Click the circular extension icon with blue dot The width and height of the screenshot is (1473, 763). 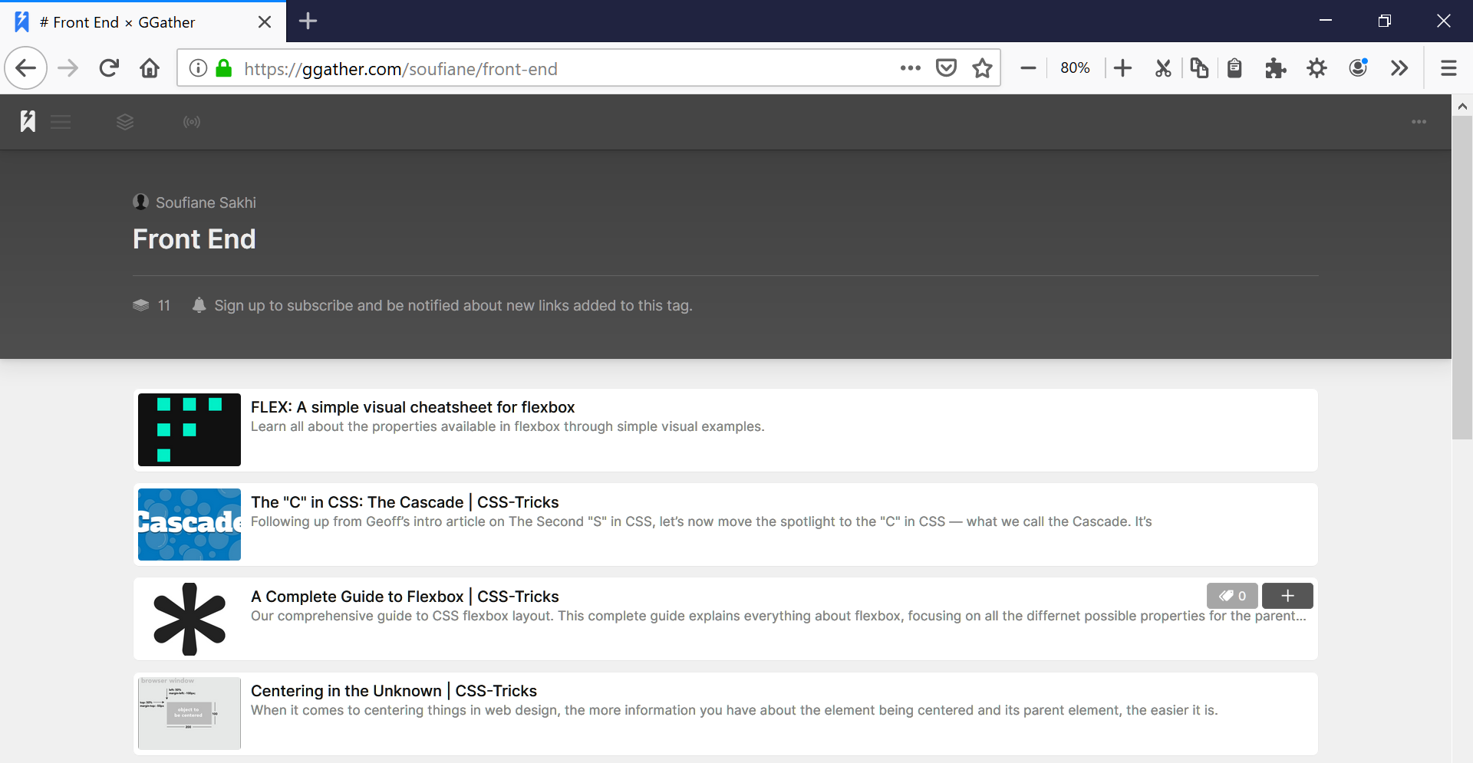(x=1358, y=68)
